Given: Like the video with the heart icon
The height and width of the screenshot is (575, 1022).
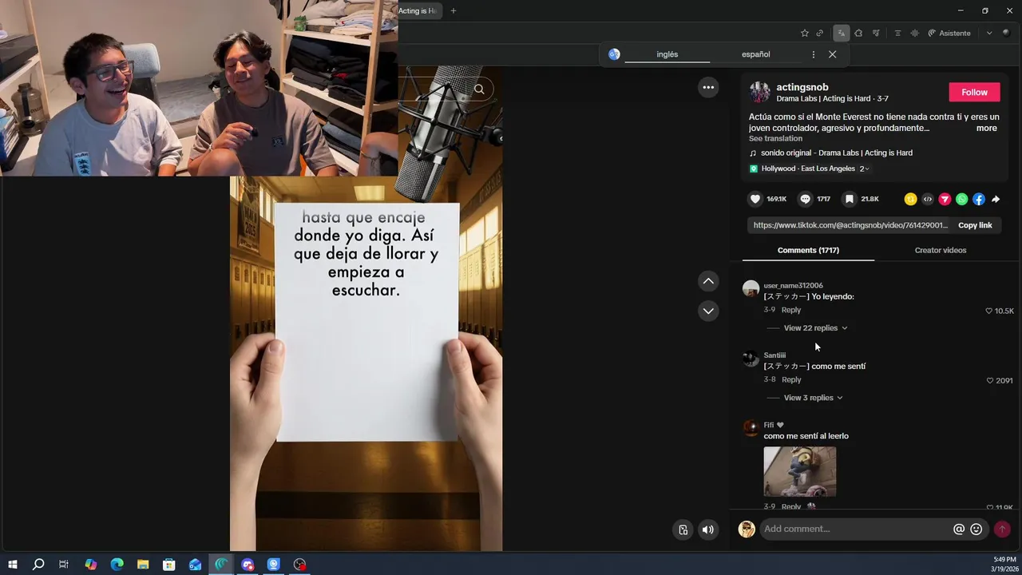Looking at the screenshot, I should [755, 199].
